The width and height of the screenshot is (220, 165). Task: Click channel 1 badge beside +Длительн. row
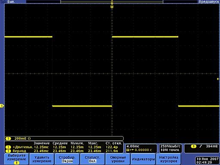click(x=8, y=147)
